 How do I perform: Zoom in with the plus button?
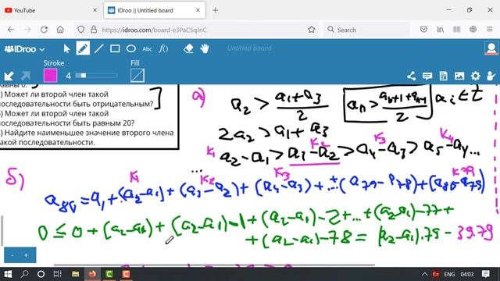pyautogui.click(x=26, y=255)
